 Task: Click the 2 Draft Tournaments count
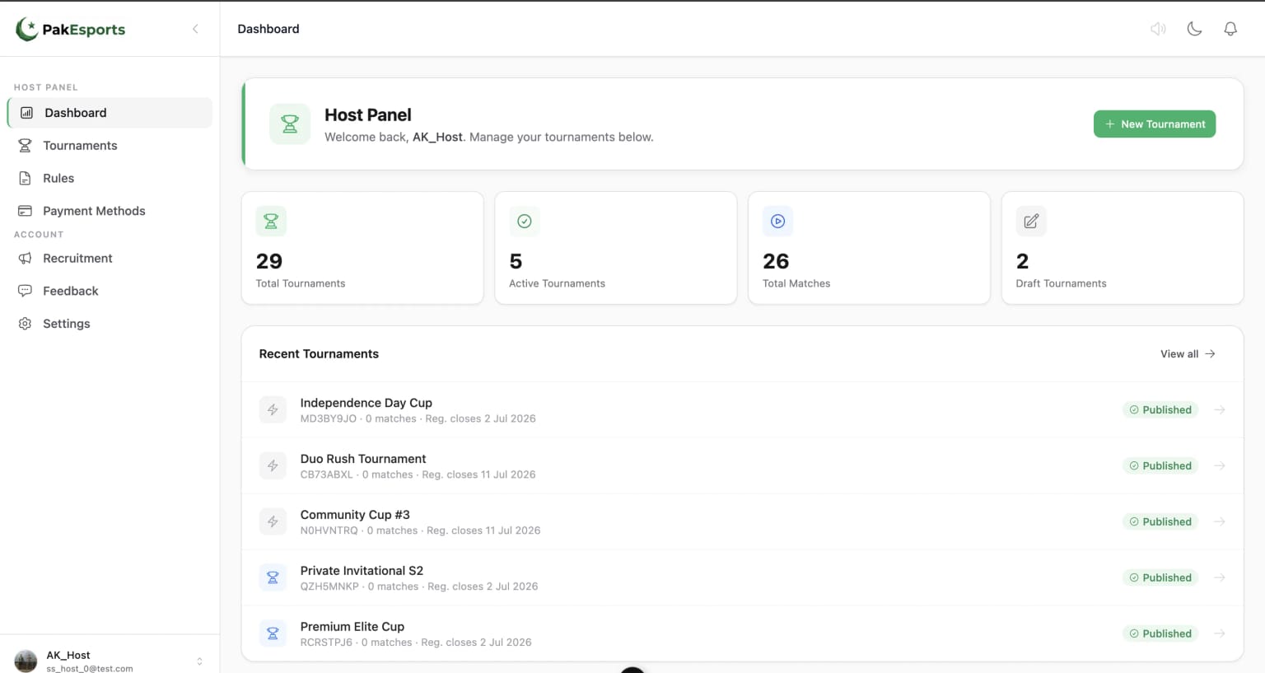(x=1022, y=261)
